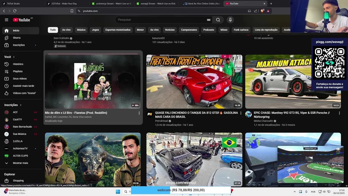Screen dimensions: 348x196
Task: Open the on-screen keyboard in the search box
Action: [209, 20]
